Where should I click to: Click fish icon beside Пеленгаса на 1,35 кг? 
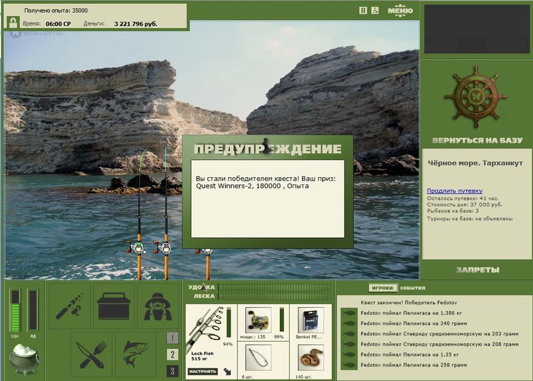click(348, 354)
